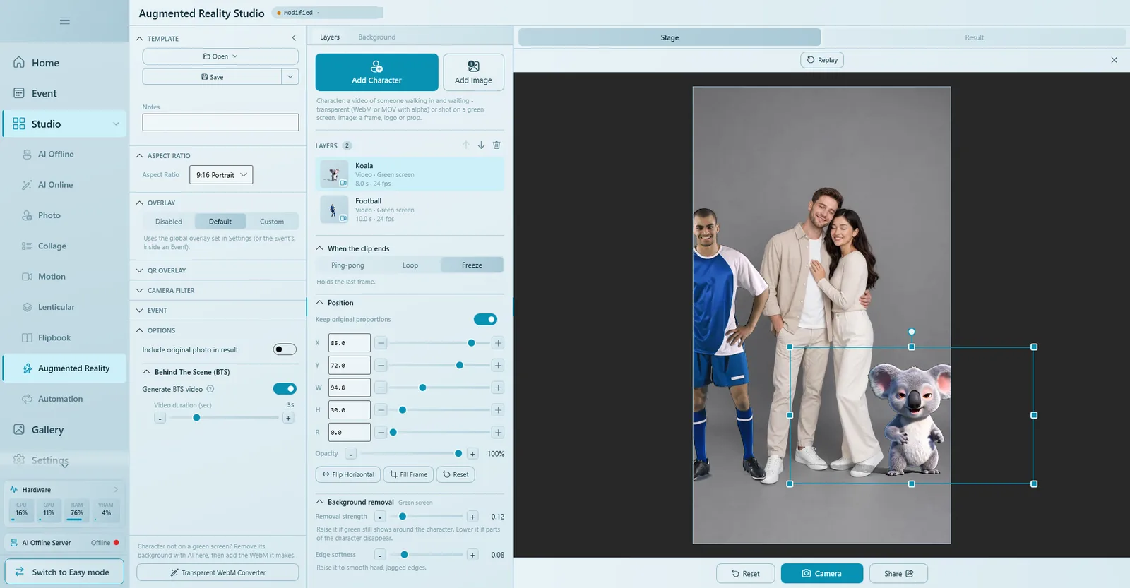Select Loop clip end behavior
This screenshot has width=1130, height=588.
pos(410,265)
